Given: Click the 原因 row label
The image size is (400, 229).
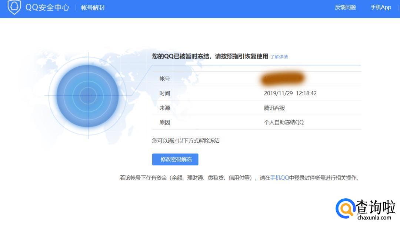Looking at the screenshot, I should click(x=165, y=122).
